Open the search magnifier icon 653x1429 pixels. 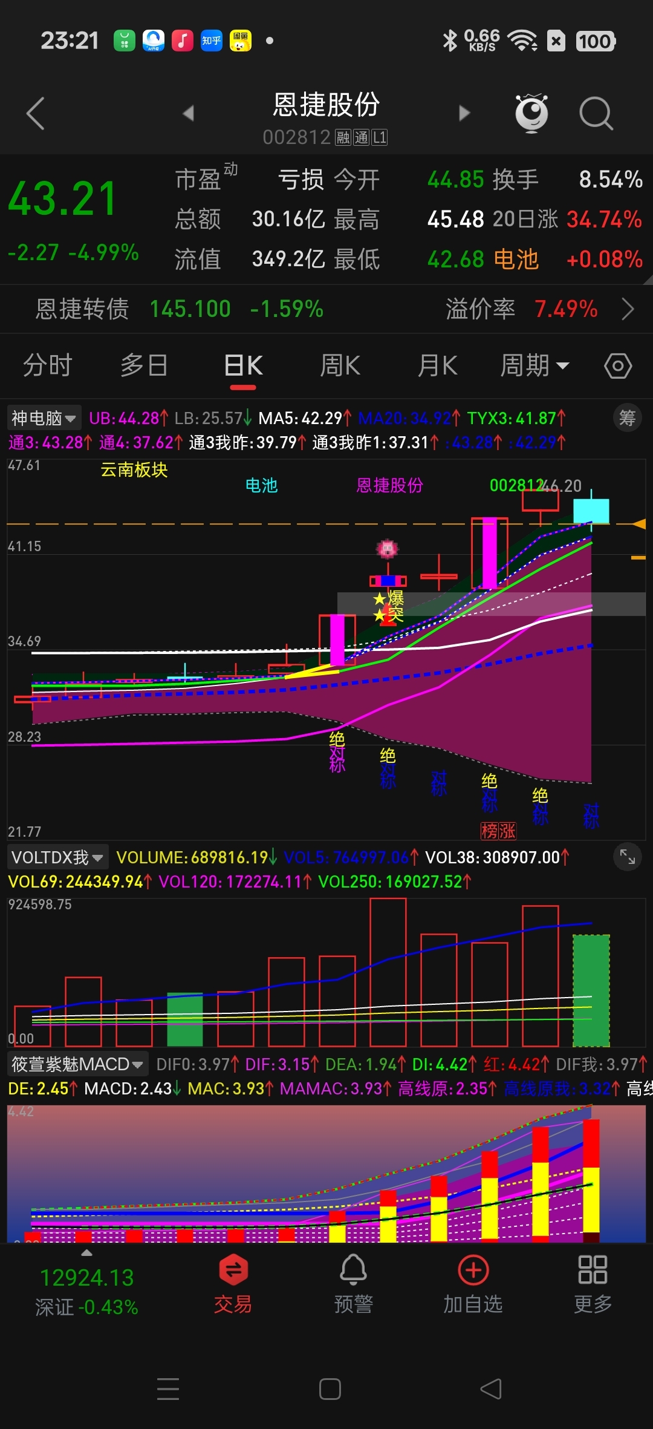(596, 113)
